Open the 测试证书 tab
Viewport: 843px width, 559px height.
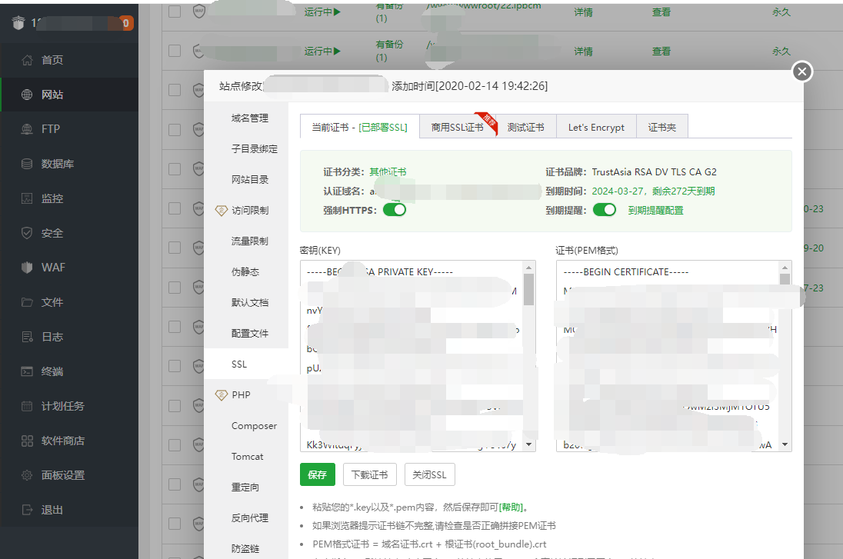[526, 128]
